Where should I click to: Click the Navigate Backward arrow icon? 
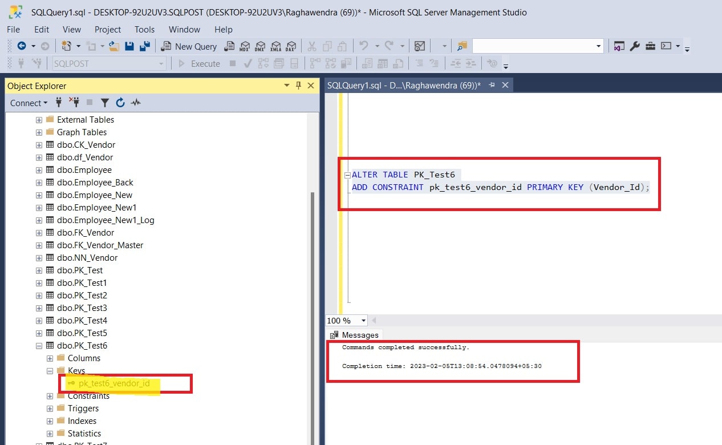[22, 46]
